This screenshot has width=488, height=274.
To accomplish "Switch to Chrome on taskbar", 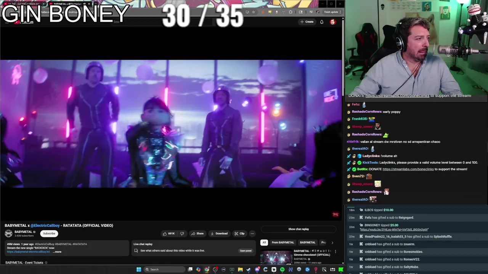I will click(207, 269).
